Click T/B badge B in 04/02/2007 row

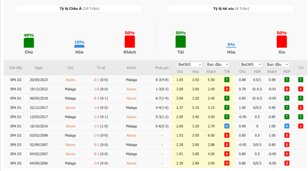coord(226,154)
